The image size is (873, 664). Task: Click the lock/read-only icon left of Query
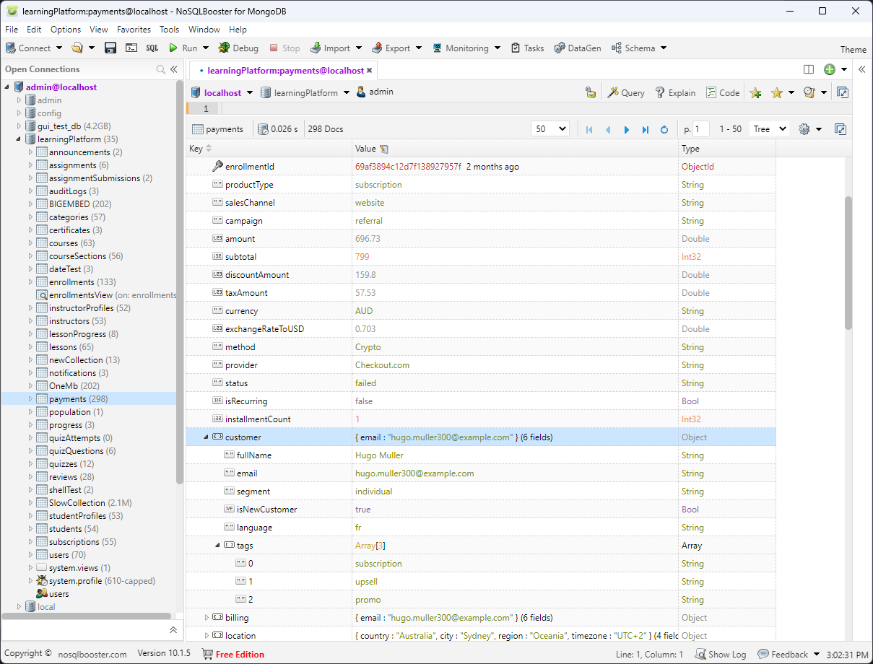click(x=591, y=92)
